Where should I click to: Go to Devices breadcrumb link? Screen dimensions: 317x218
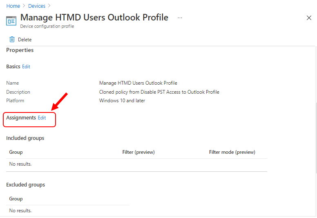37,6
